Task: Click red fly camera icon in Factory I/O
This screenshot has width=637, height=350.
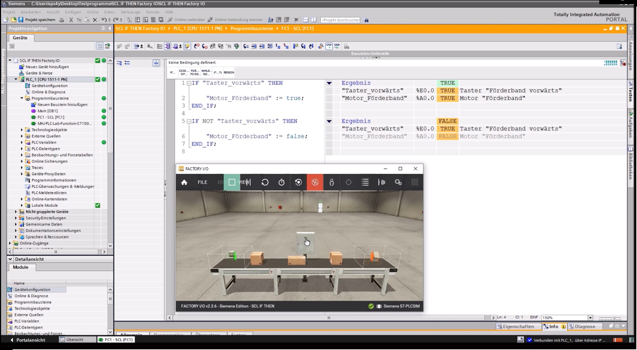Action: 315,182
